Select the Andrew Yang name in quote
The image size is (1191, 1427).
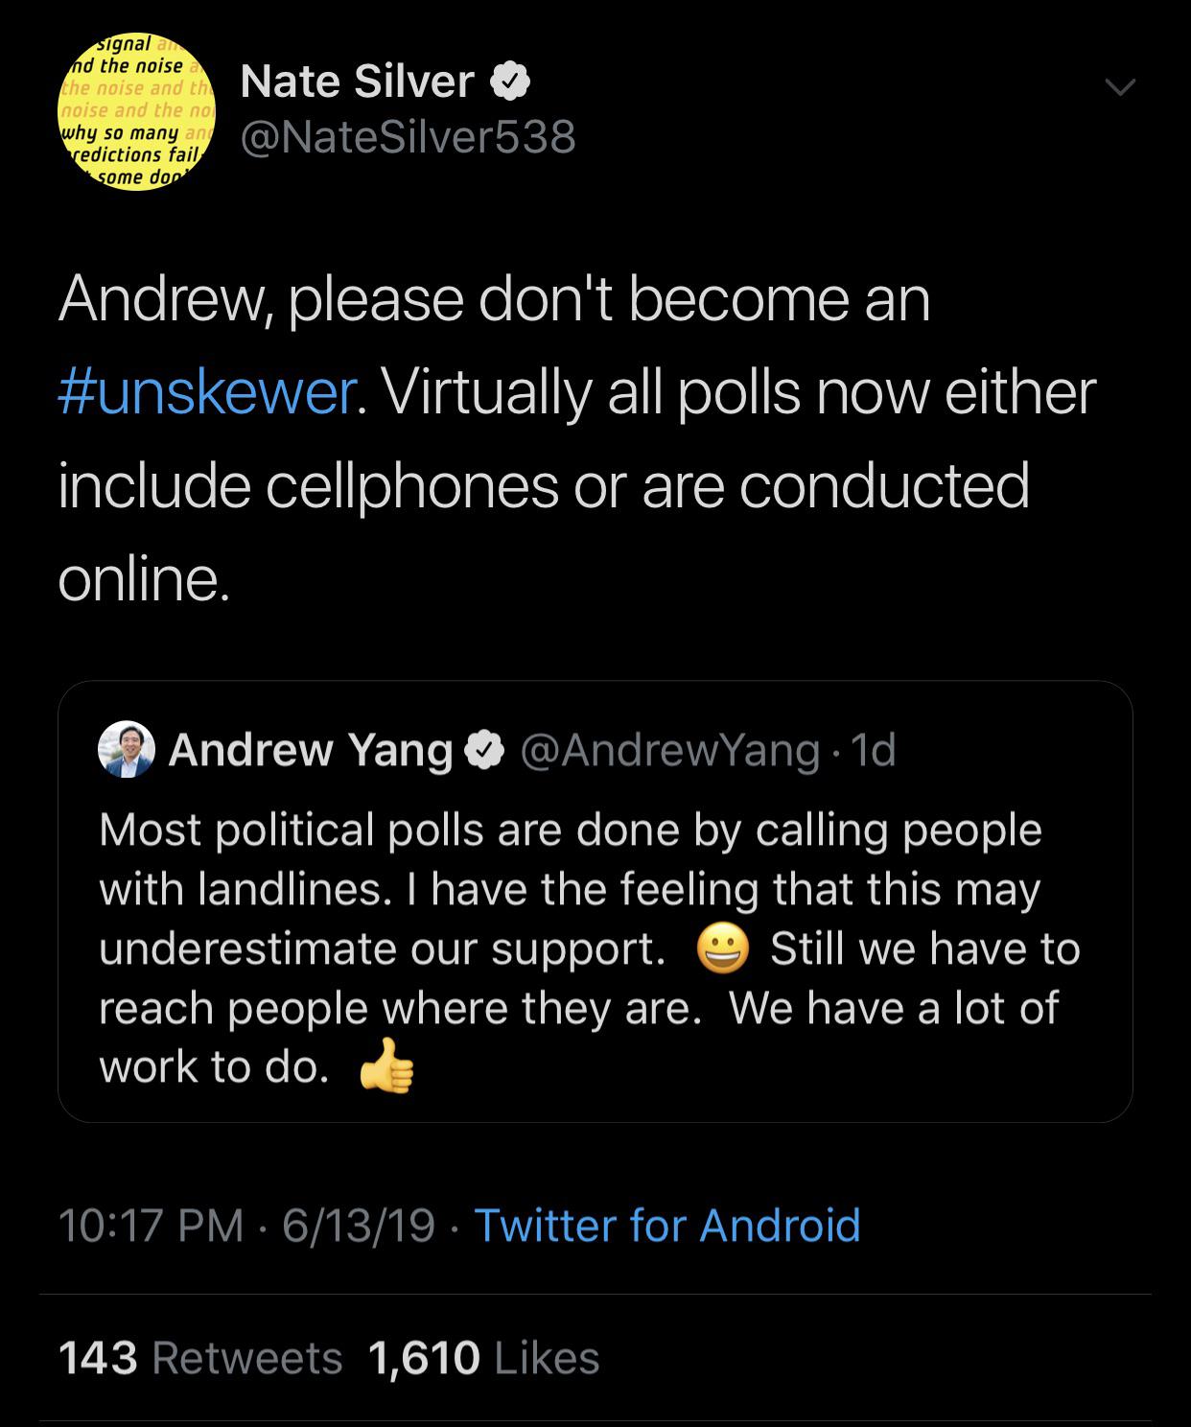[311, 750]
